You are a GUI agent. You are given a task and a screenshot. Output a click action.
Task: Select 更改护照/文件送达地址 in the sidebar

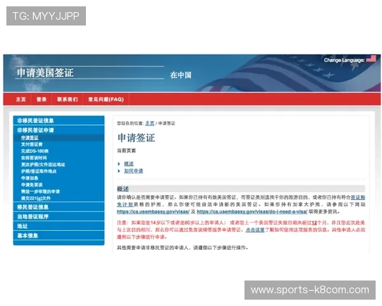pyautogui.click(x=43, y=164)
